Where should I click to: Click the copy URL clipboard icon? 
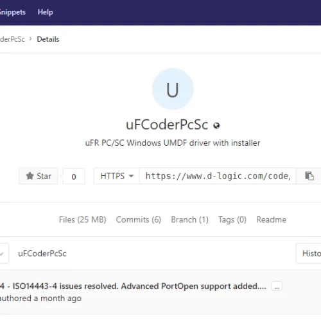[309, 176]
